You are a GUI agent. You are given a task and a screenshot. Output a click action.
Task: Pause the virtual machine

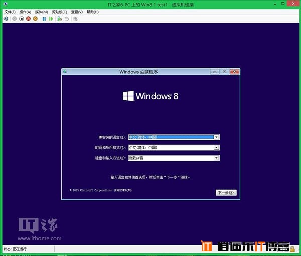coord(44,19)
